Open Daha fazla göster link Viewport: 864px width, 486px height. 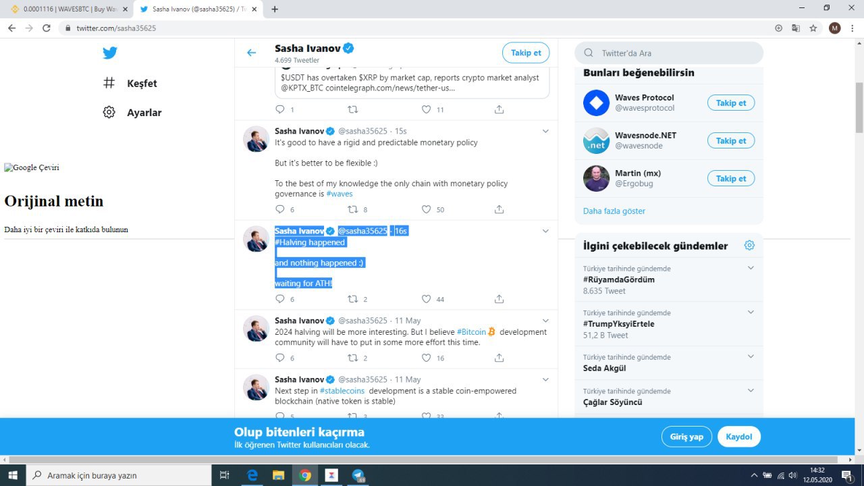point(614,211)
